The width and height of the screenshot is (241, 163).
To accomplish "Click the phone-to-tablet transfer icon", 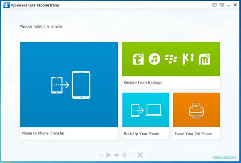I will point(70,85).
